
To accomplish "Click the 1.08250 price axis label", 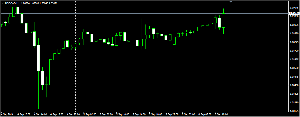I will [294, 102].
